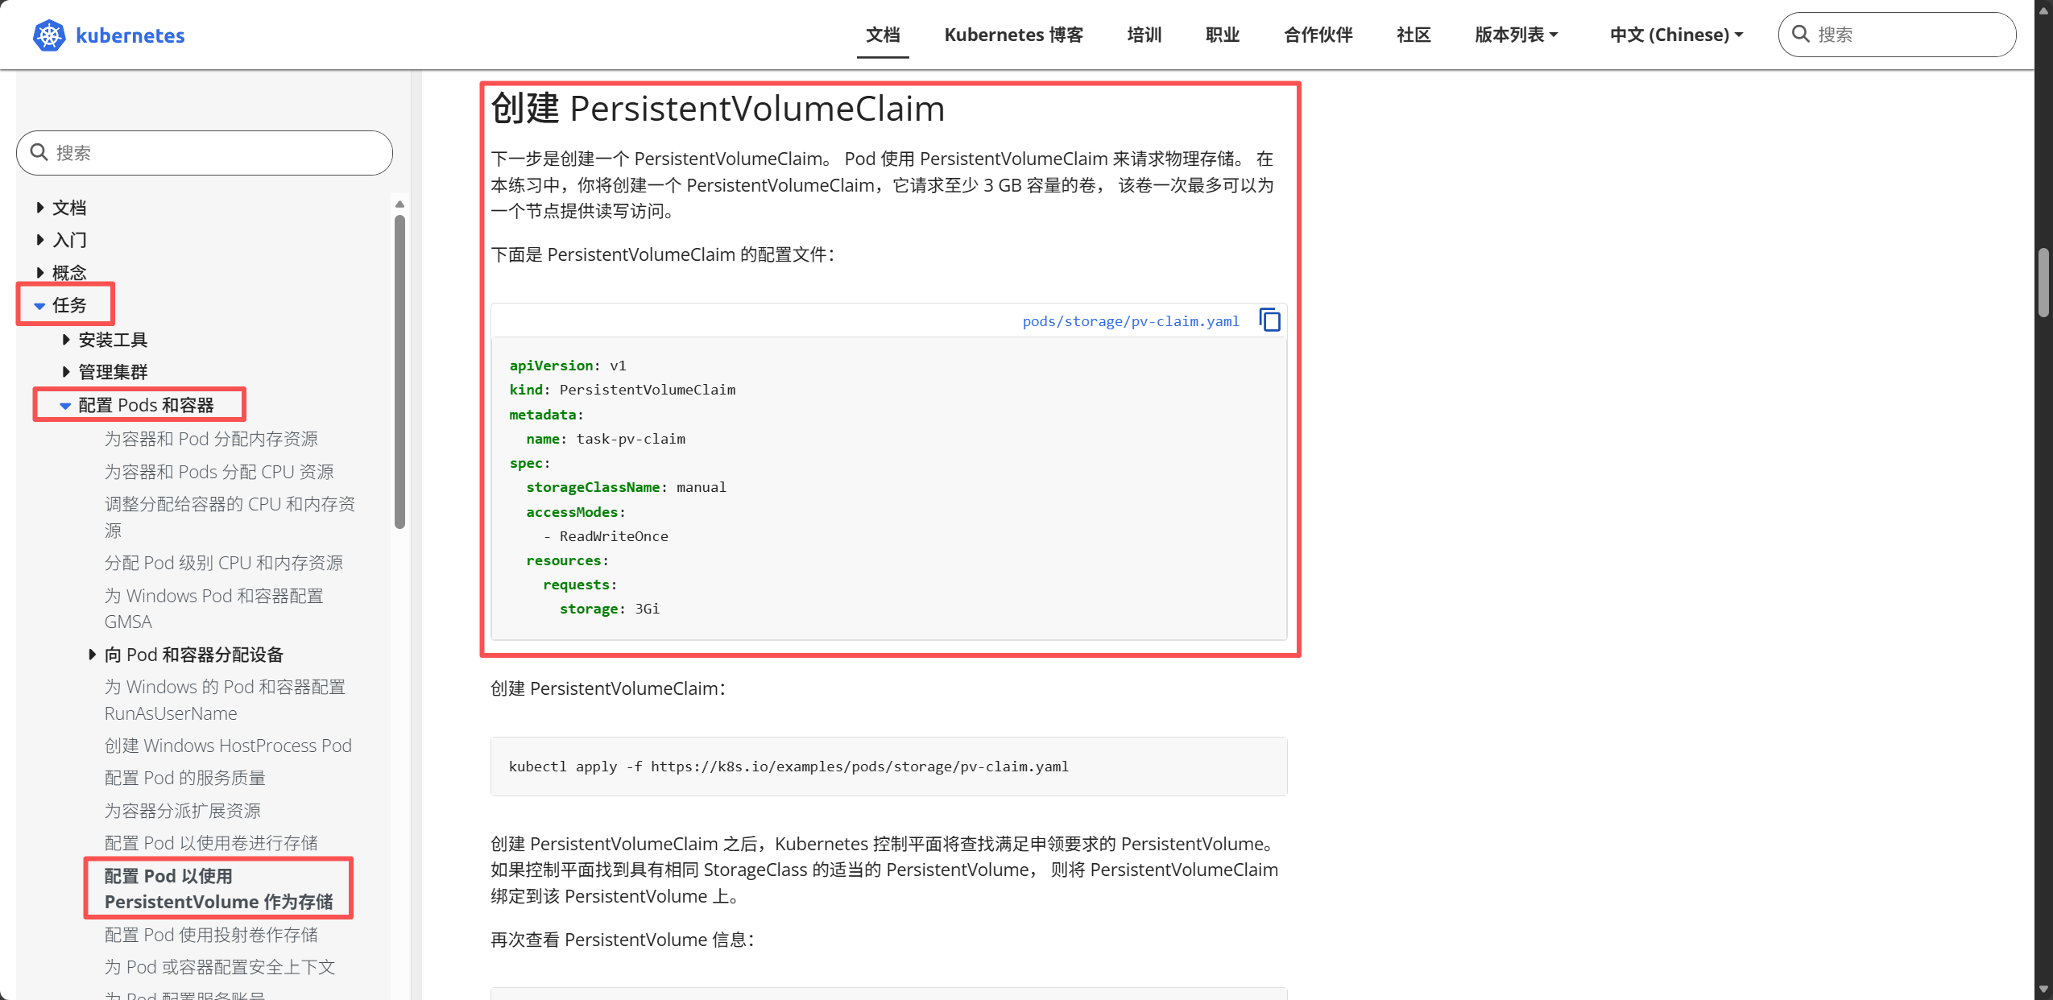
Task: Click the storageClassName: manual line
Action: tap(626, 487)
